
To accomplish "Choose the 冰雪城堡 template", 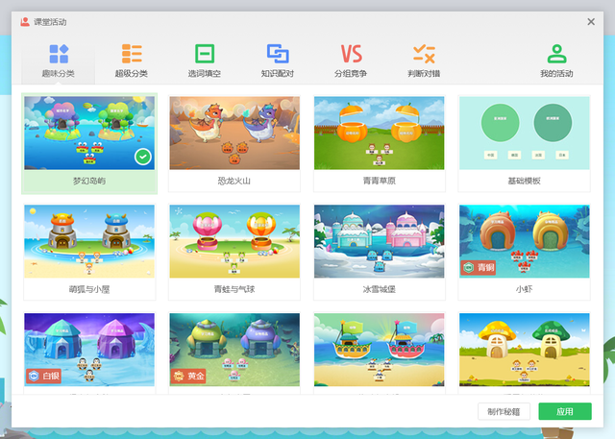I will pyautogui.click(x=379, y=241).
